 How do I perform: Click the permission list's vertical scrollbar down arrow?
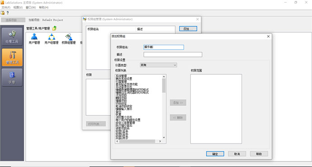[x=164, y=137]
